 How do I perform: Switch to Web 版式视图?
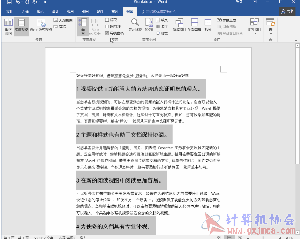click(x=41, y=25)
